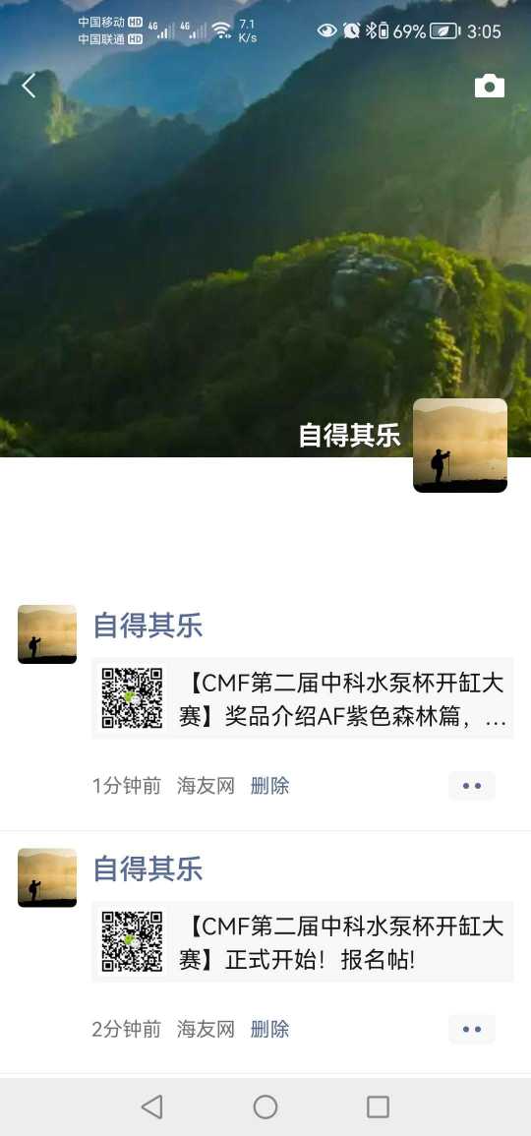This screenshot has width=531, height=1136.
Task: Open 海友网 source on first post
Action: coord(206,786)
